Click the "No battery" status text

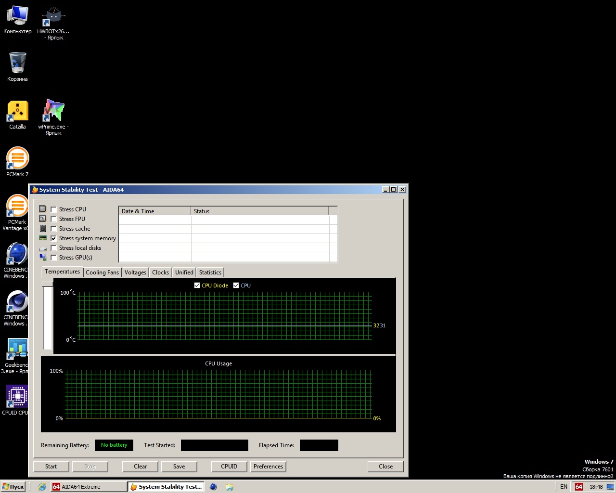tap(114, 445)
